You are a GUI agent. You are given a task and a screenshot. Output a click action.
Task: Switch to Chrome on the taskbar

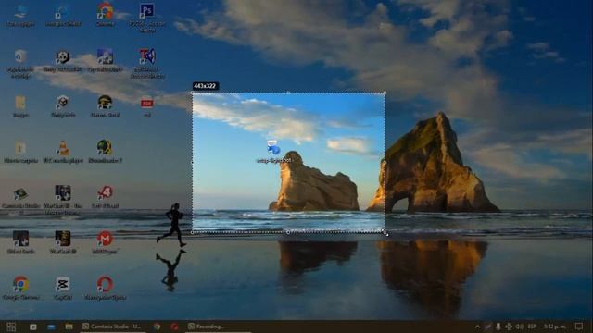click(157, 327)
